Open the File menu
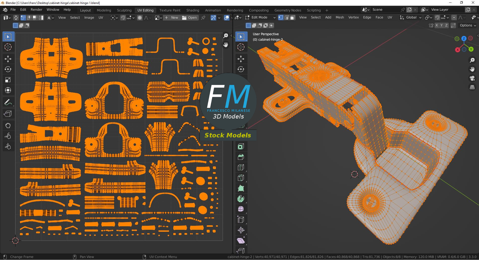Screen dimensions: 479x260 click(x=13, y=10)
